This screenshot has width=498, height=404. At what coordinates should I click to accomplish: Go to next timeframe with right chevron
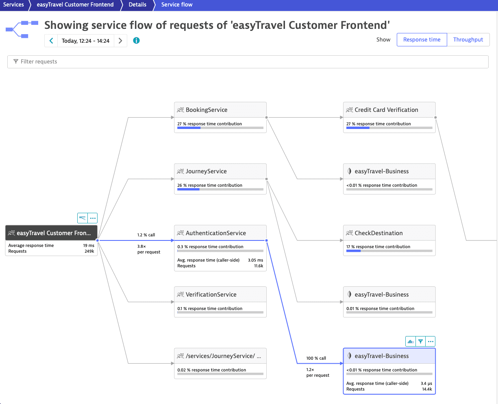coord(120,41)
